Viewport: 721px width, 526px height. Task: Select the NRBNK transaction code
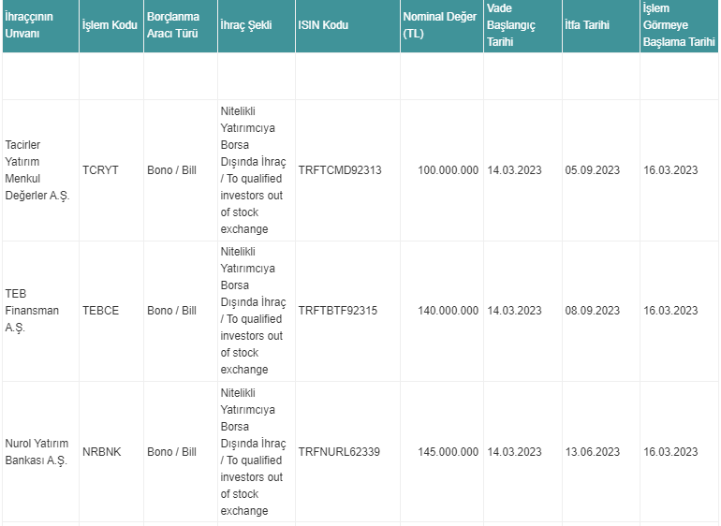(x=102, y=451)
